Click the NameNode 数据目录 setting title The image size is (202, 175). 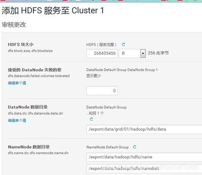click(29, 147)
